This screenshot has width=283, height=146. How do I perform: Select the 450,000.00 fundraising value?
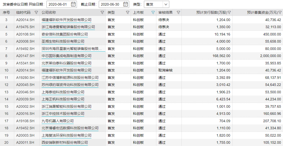tap(272, 34)
